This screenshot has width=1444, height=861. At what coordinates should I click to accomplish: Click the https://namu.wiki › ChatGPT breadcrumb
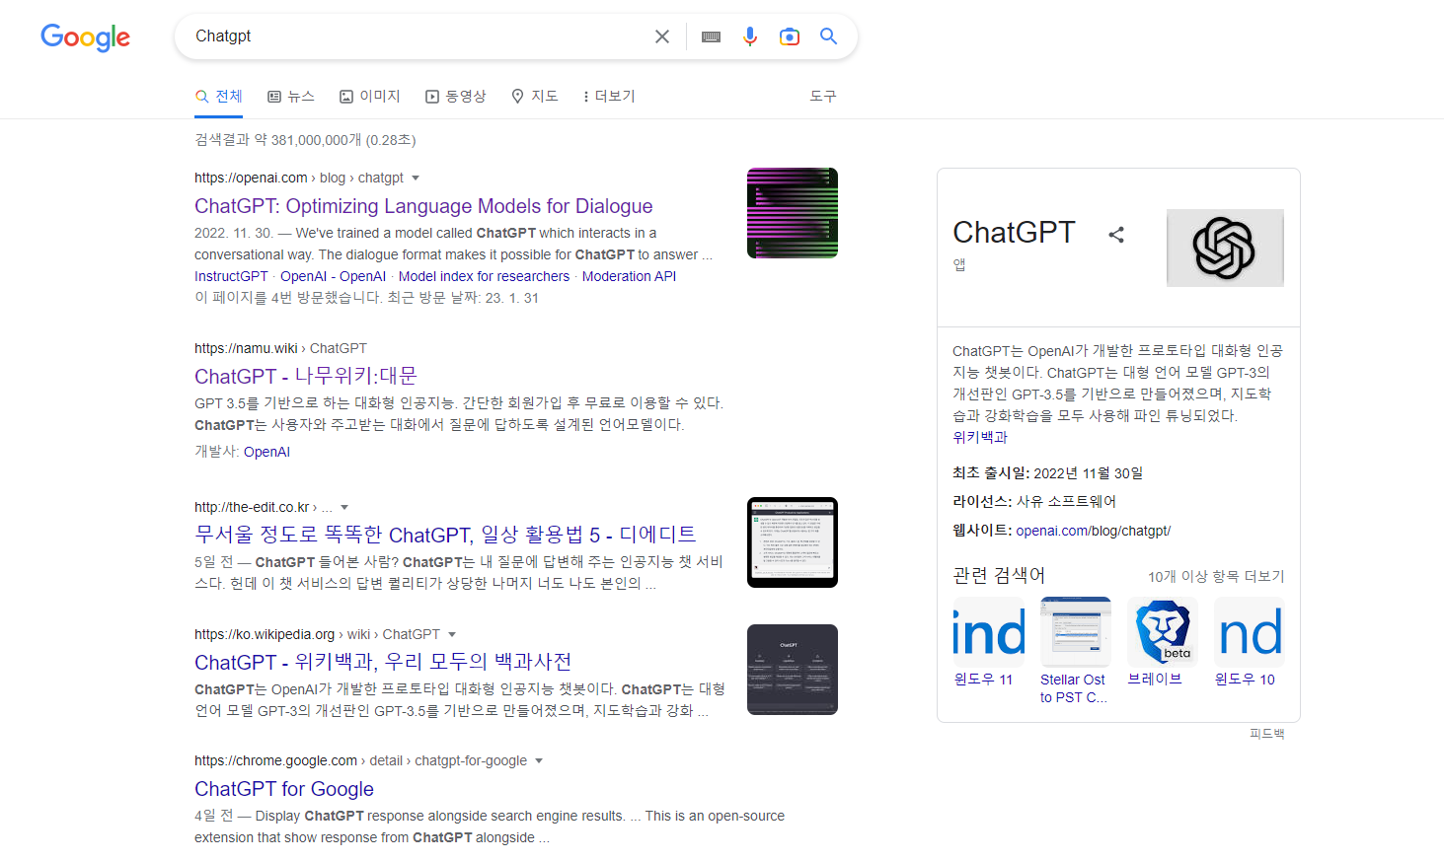point(280,348)
